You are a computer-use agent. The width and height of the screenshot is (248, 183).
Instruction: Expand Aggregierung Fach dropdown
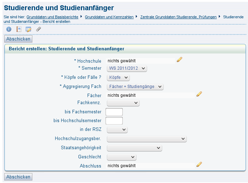tap(135, 87)
